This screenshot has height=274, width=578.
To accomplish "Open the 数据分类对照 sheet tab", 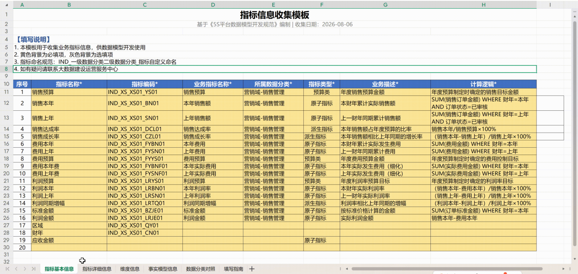I will pyautogui.click(x=201, y=269).
